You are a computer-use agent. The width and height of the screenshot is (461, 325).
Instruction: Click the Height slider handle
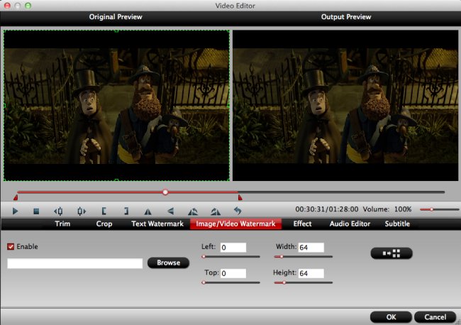point(284,282)
